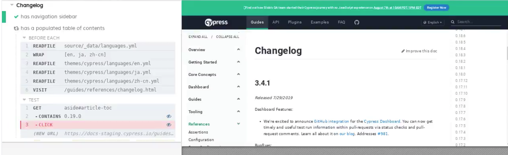Collapse the BEFORE EACH hook section
Viewport: 508px width, 155px height.
click(x=24, y=38)
